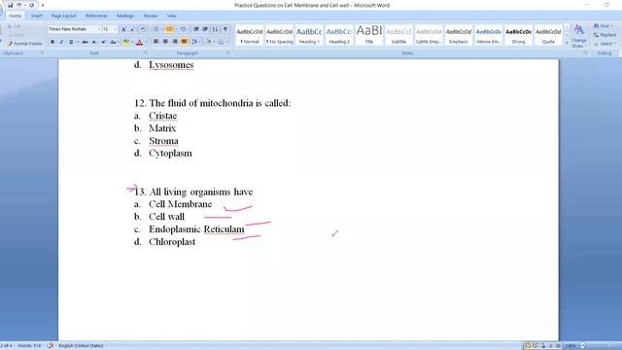Click the Replace button
This screenshot has height=350, width=622.
605,35
